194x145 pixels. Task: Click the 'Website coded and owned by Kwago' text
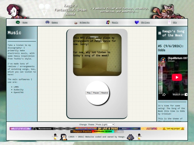(x=105, y=137)
